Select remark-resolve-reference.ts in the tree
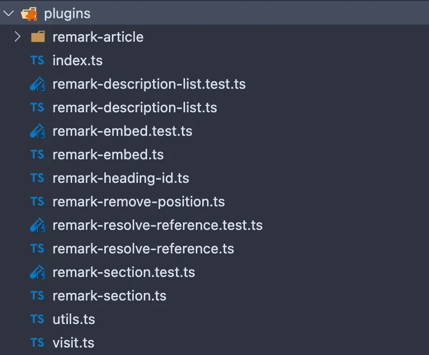Viewport: 429px width, 355px height. coord(143,249)
